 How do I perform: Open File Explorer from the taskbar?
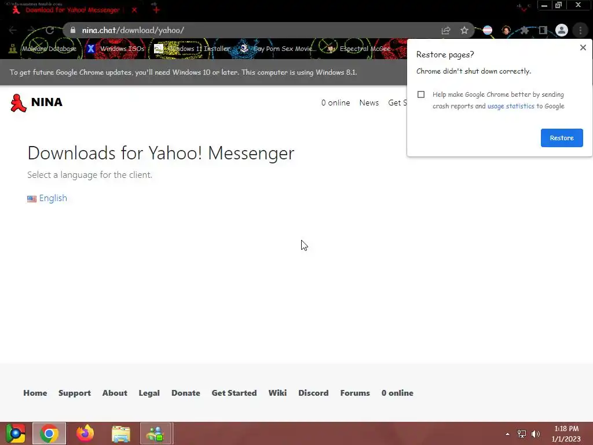(121, 433)
